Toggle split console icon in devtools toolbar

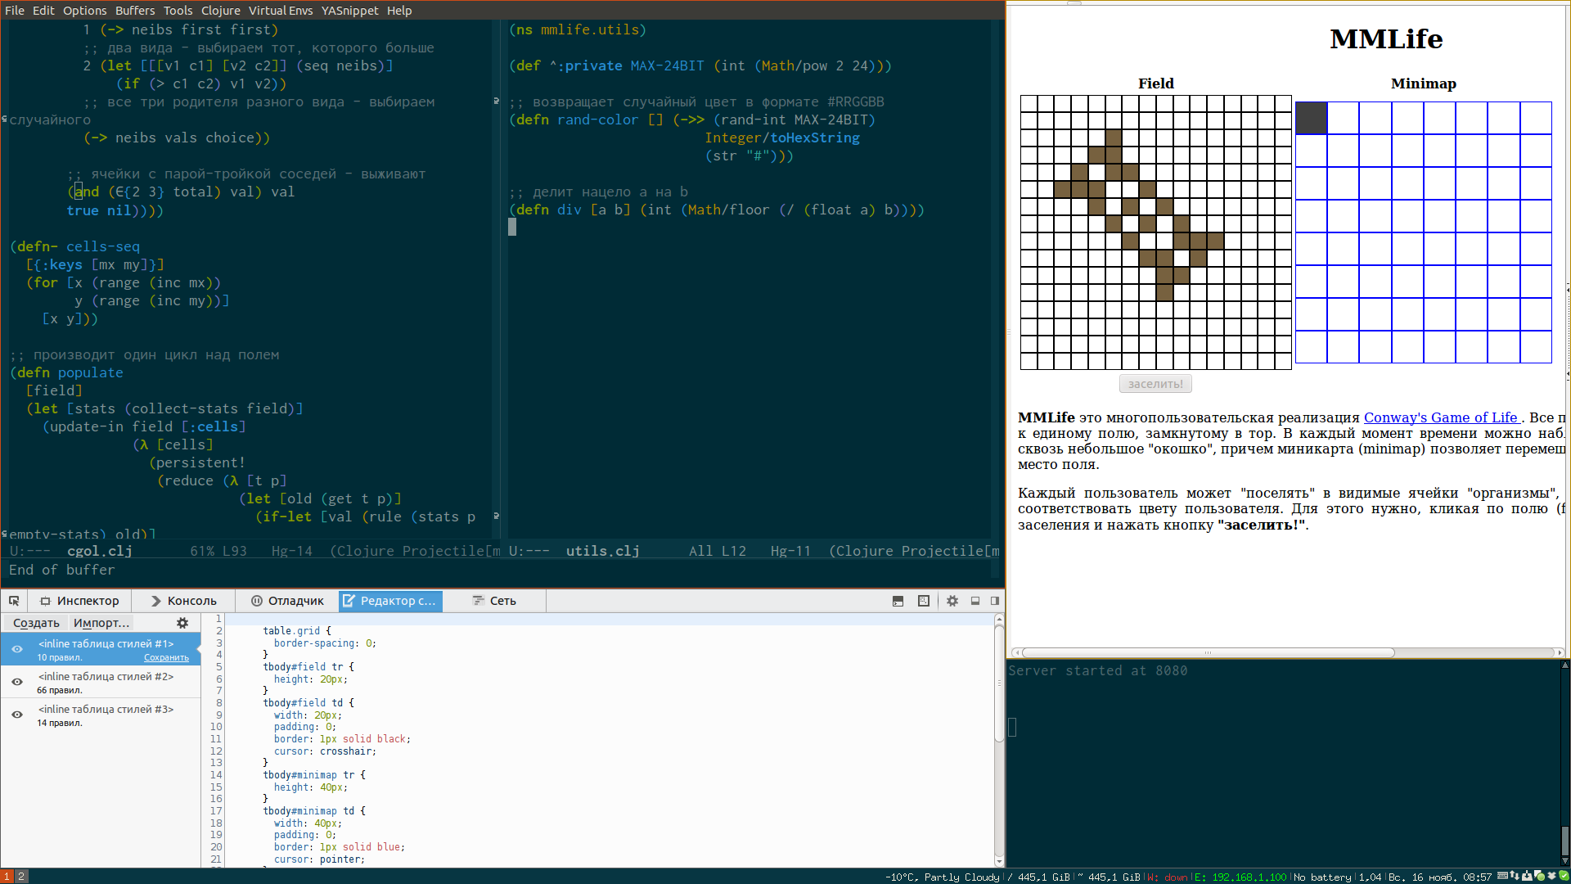tap(898, 601)
